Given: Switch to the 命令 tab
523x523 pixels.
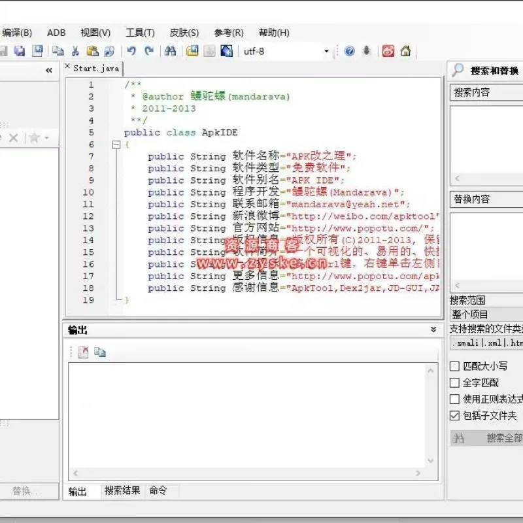Looking at the screenshot, I should pyautogui.click(x=158, y=490).
